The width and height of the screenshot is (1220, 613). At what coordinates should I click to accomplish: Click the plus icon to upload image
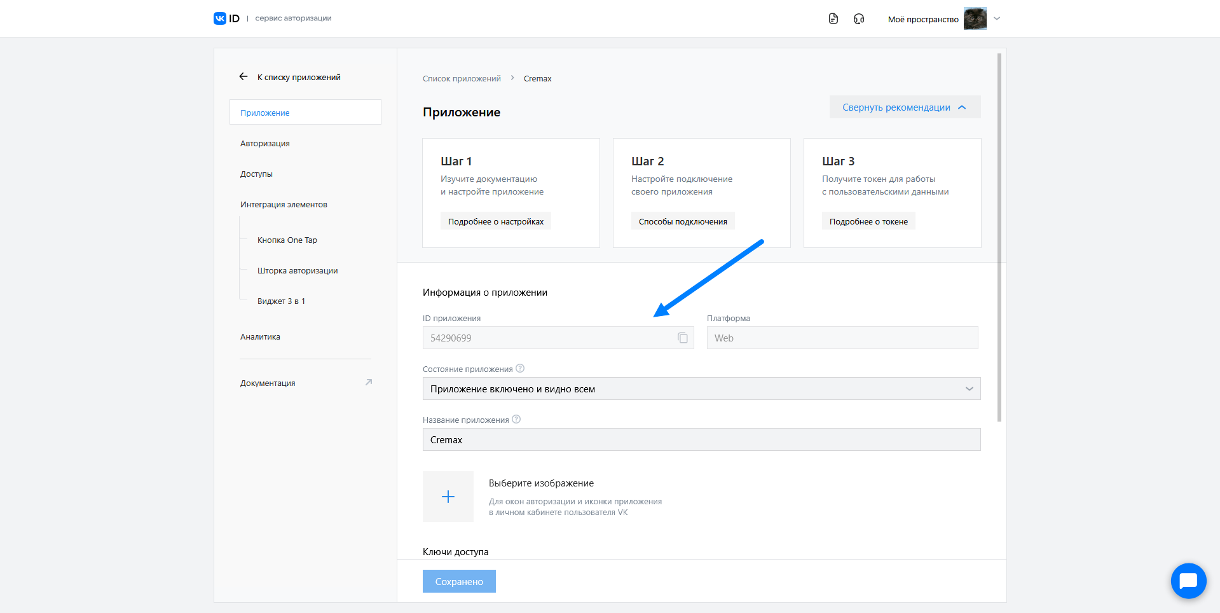click(x=448, y=497)
